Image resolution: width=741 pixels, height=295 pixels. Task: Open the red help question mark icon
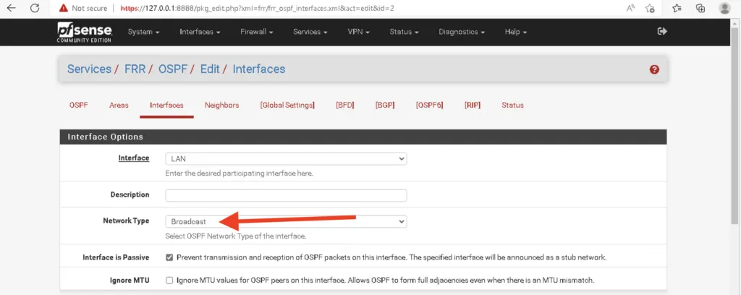point(654,69)
